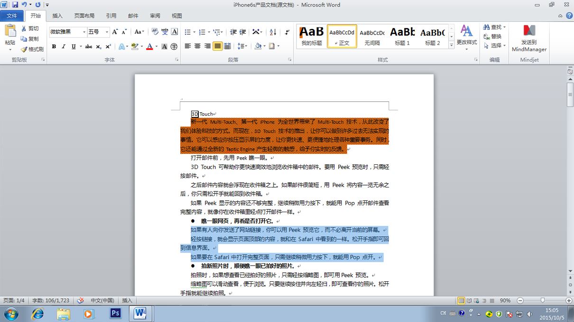Click the Phonetic Guide (文) icon
The height and width of the screenshot is (322, 574).
(x=165, y=32)
